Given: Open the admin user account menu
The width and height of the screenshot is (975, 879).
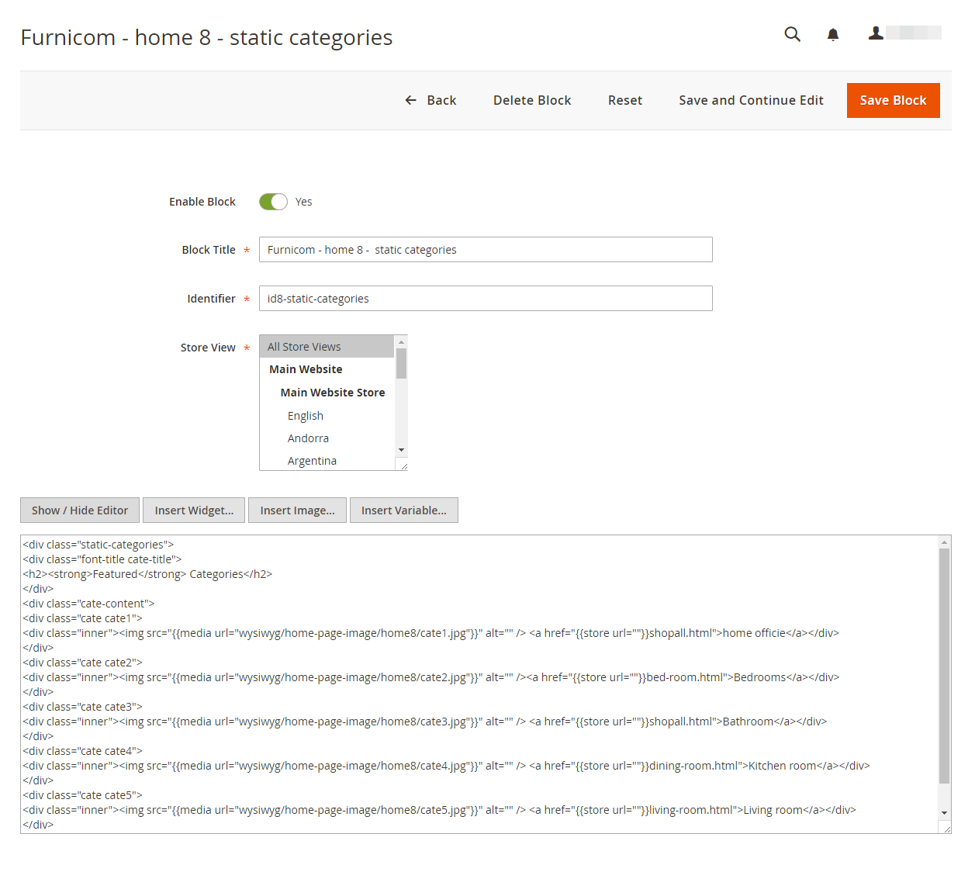Looking at the screenshot, I should coord(904,33).
